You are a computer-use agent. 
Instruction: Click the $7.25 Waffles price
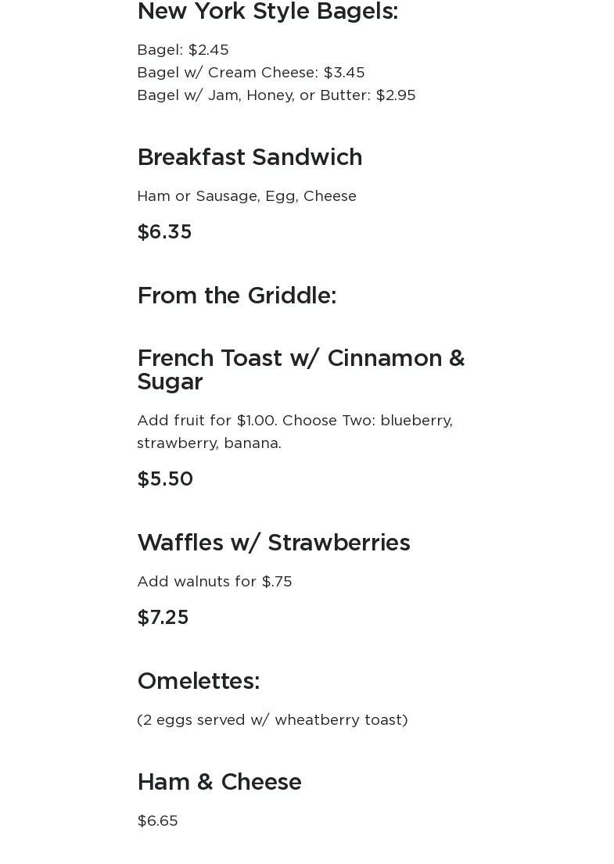(x=163, y=618)
